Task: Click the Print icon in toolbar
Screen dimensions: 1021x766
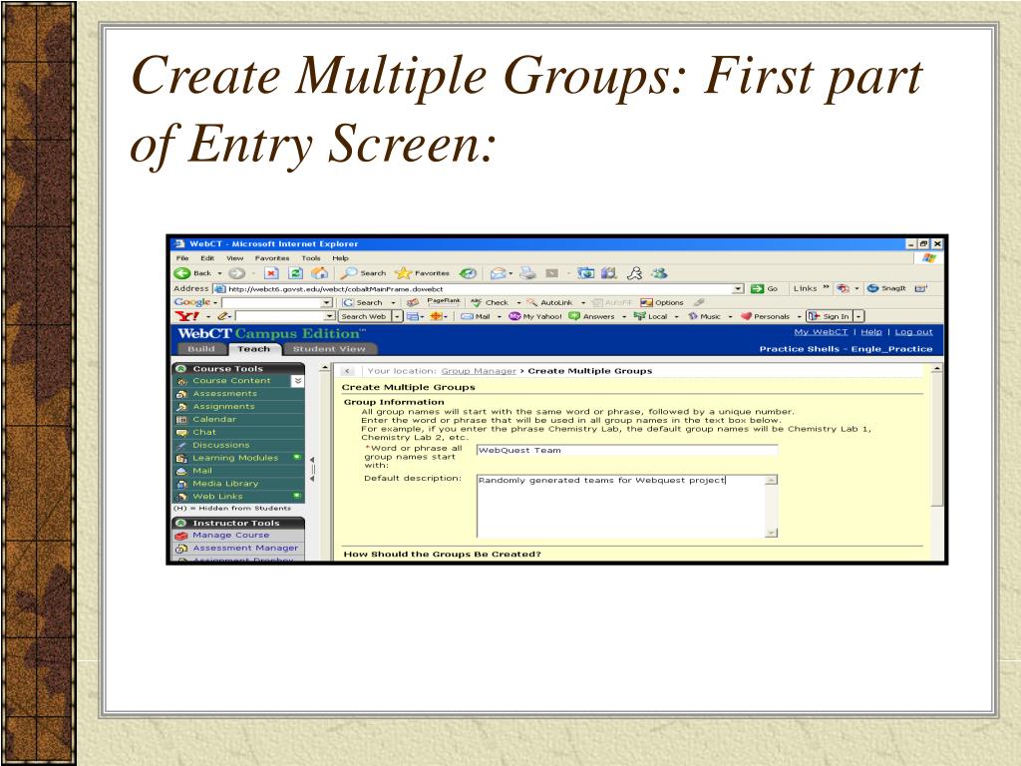Action: tap(528, 273)
